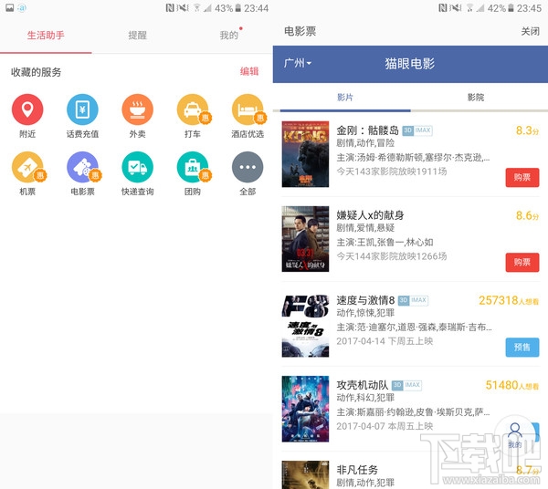Launch the 打车 taxi service icon
This screenshot has width=548, height=489.
(193, 109)
